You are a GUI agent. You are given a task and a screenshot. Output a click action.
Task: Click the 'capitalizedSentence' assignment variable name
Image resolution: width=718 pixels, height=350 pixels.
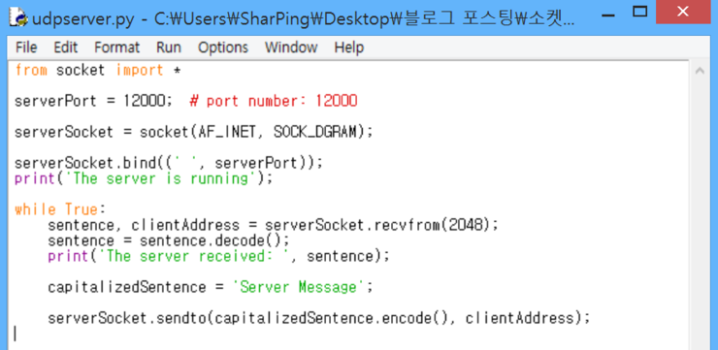pos(127,287)
